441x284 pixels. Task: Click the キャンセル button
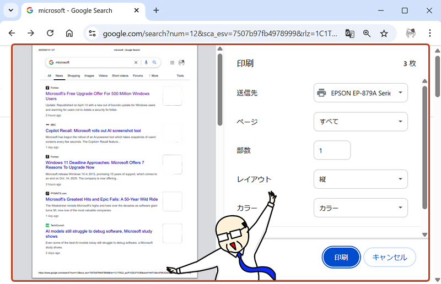pyautogui.click(x=390, y=257)
